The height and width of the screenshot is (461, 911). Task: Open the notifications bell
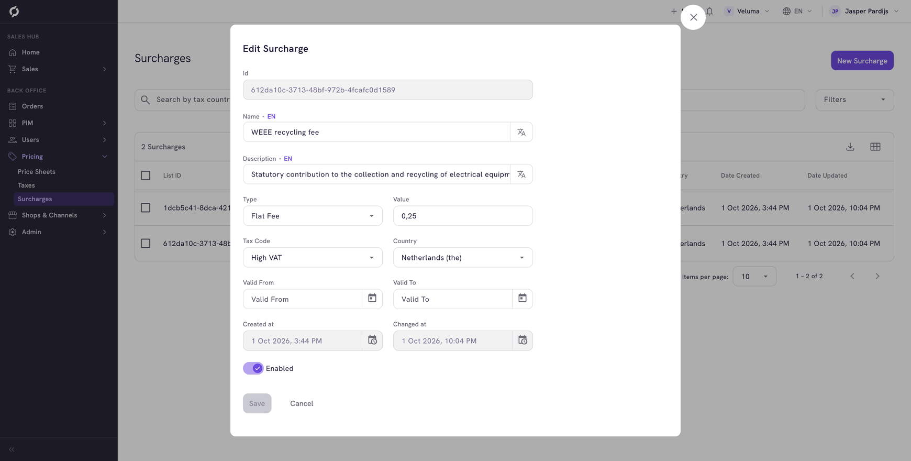[709, 11]
